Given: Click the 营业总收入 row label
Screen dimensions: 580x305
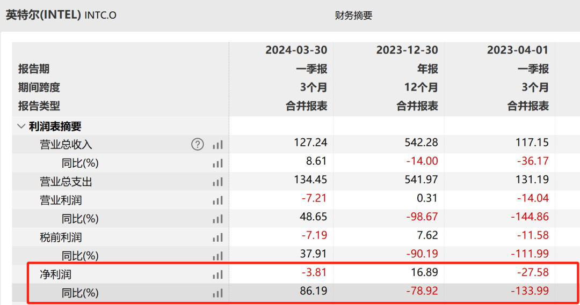Looking at the screenshot, I should click(66, 144).
